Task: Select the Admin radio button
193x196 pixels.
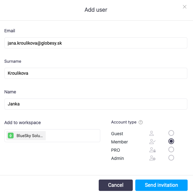Action: coord(171,158)
